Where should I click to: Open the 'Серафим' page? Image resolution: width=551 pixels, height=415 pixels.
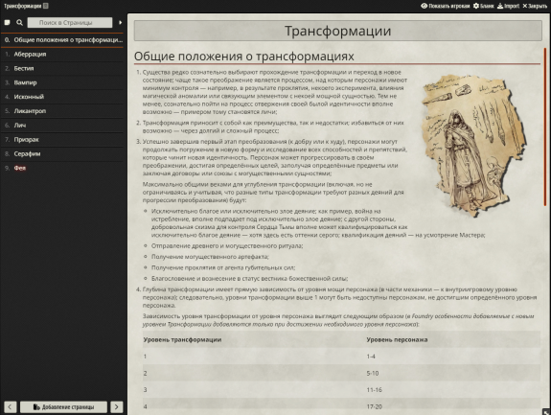(x=62, y=153)
